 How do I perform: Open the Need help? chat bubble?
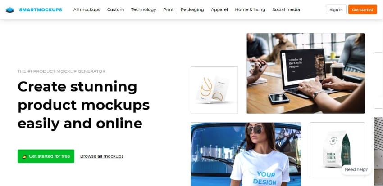356,170
